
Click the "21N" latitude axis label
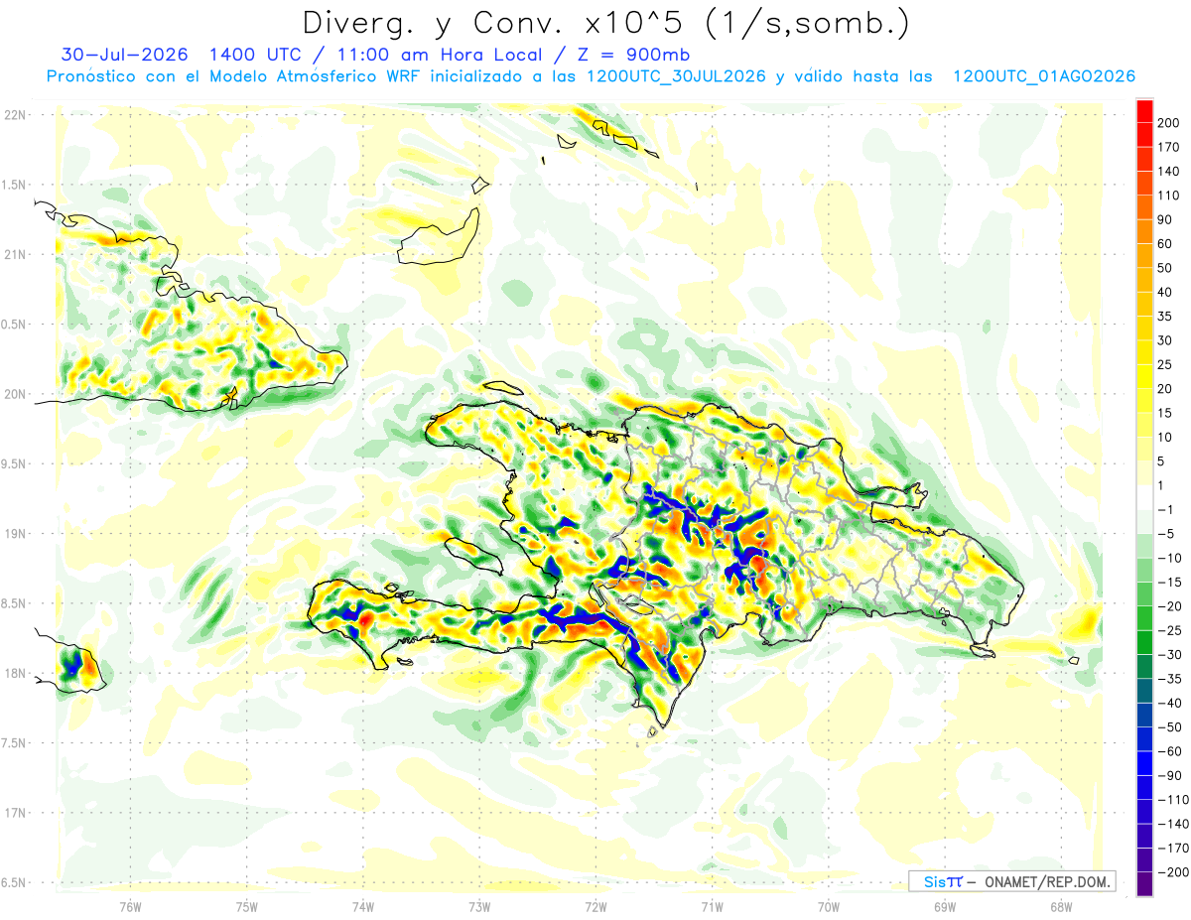[15, 254]
